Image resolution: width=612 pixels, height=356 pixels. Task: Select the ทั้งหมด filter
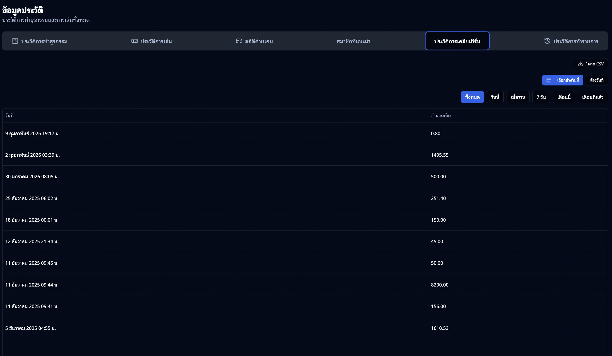click(x=472, y=97)
